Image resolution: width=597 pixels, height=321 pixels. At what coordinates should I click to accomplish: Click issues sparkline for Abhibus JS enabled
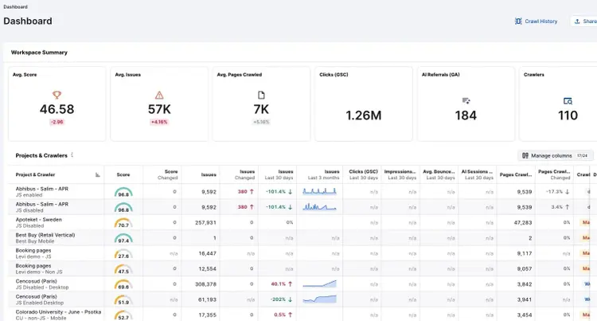pos(319,191)
